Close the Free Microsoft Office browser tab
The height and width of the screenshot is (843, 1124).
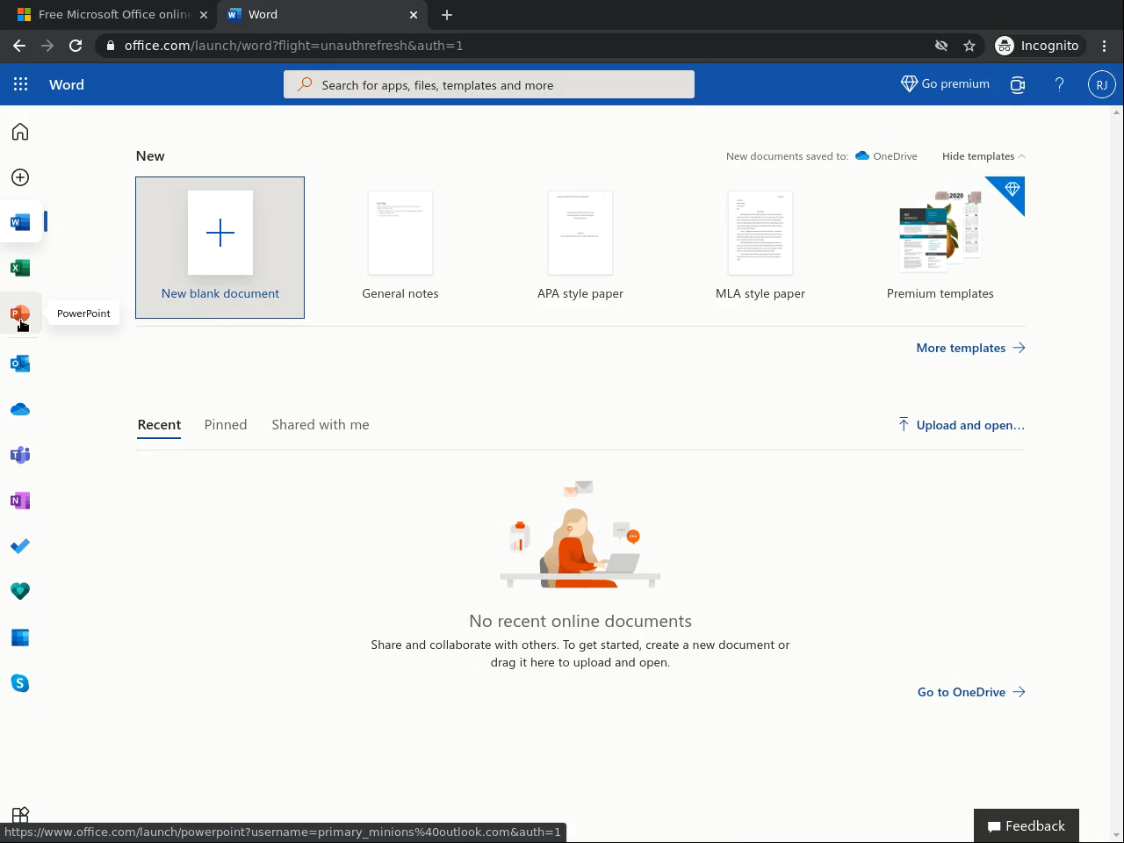[203, 15]
